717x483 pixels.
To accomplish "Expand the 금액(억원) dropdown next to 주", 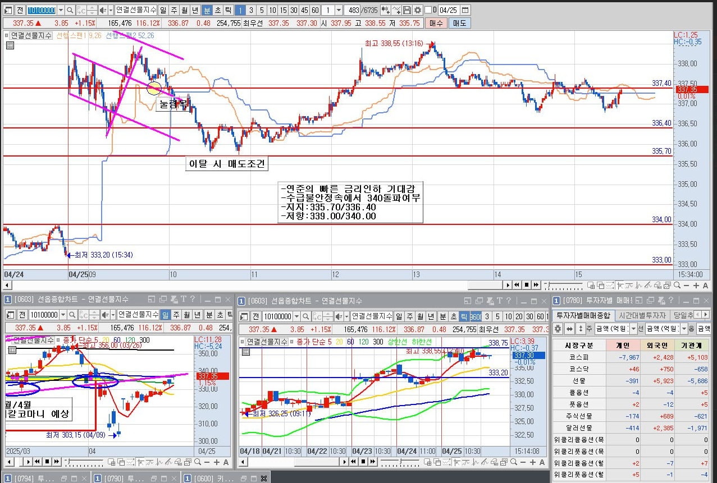I will 633,329.
